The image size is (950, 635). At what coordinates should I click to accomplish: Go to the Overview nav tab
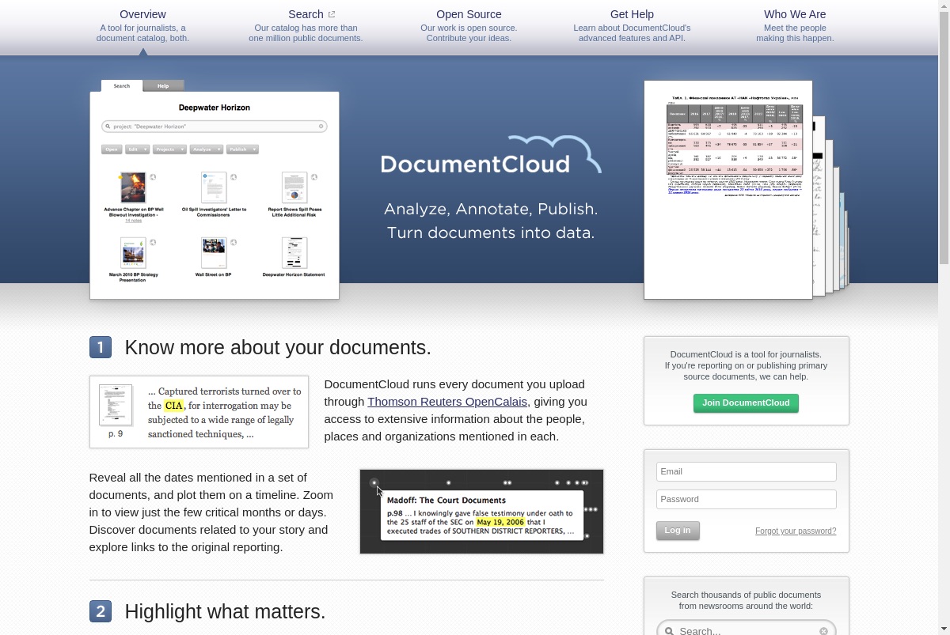pos(142,25)
